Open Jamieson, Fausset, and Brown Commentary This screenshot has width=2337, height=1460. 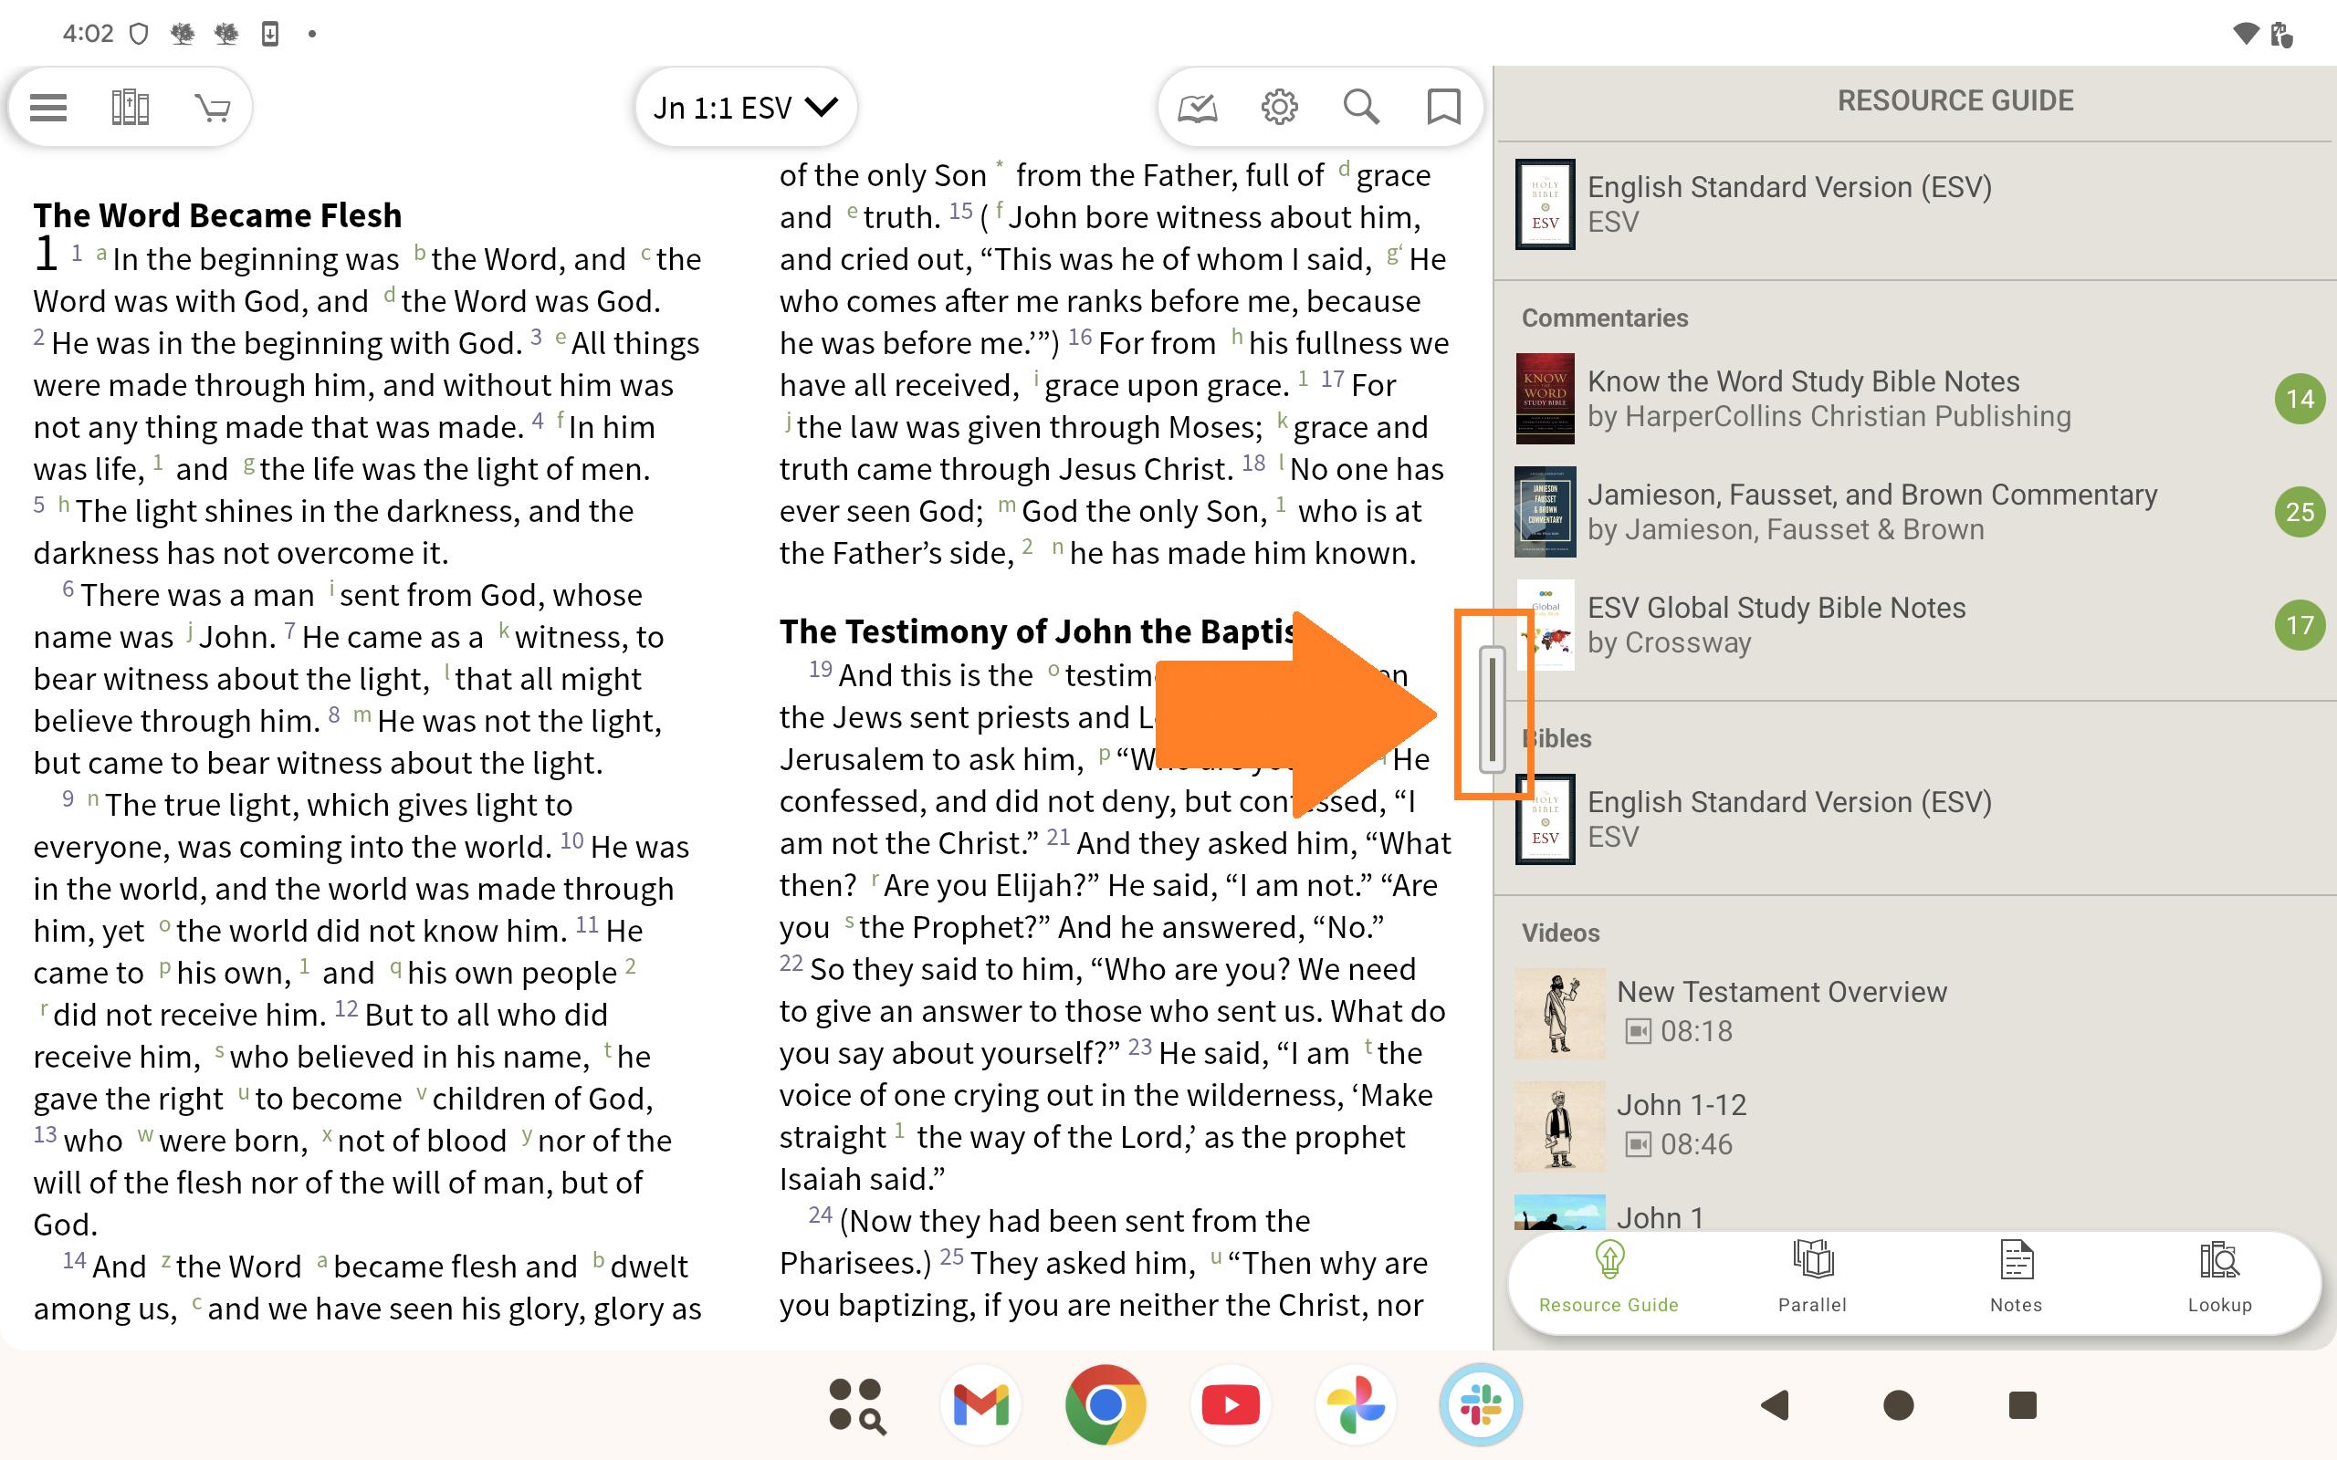[x=1871, y=511]
